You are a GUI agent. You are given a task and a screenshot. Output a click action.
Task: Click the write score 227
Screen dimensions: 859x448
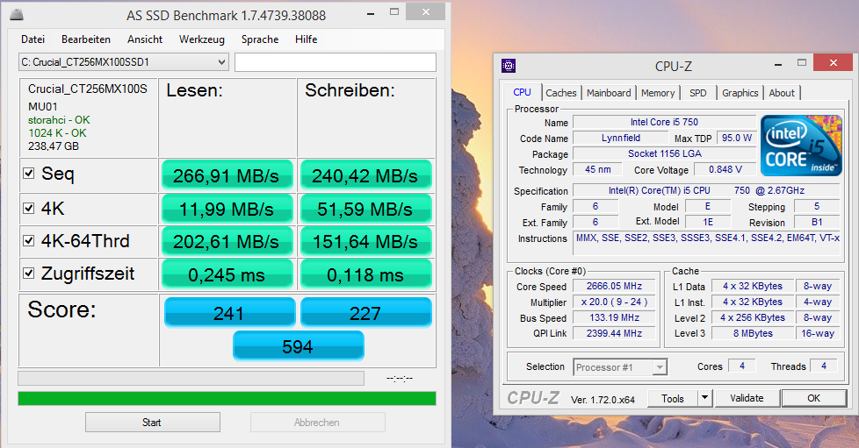pyautogui.click(x=365, y=313)
